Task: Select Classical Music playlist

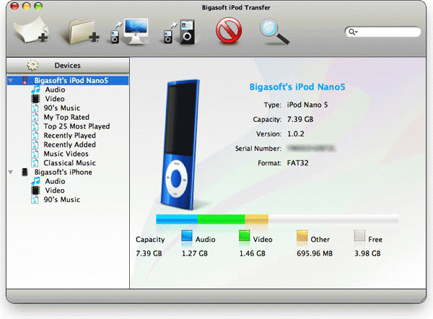Action: click(69, 163)
